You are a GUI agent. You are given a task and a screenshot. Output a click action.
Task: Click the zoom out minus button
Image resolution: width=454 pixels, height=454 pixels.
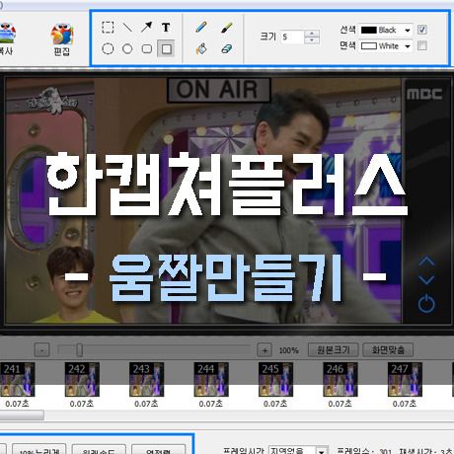41,350
